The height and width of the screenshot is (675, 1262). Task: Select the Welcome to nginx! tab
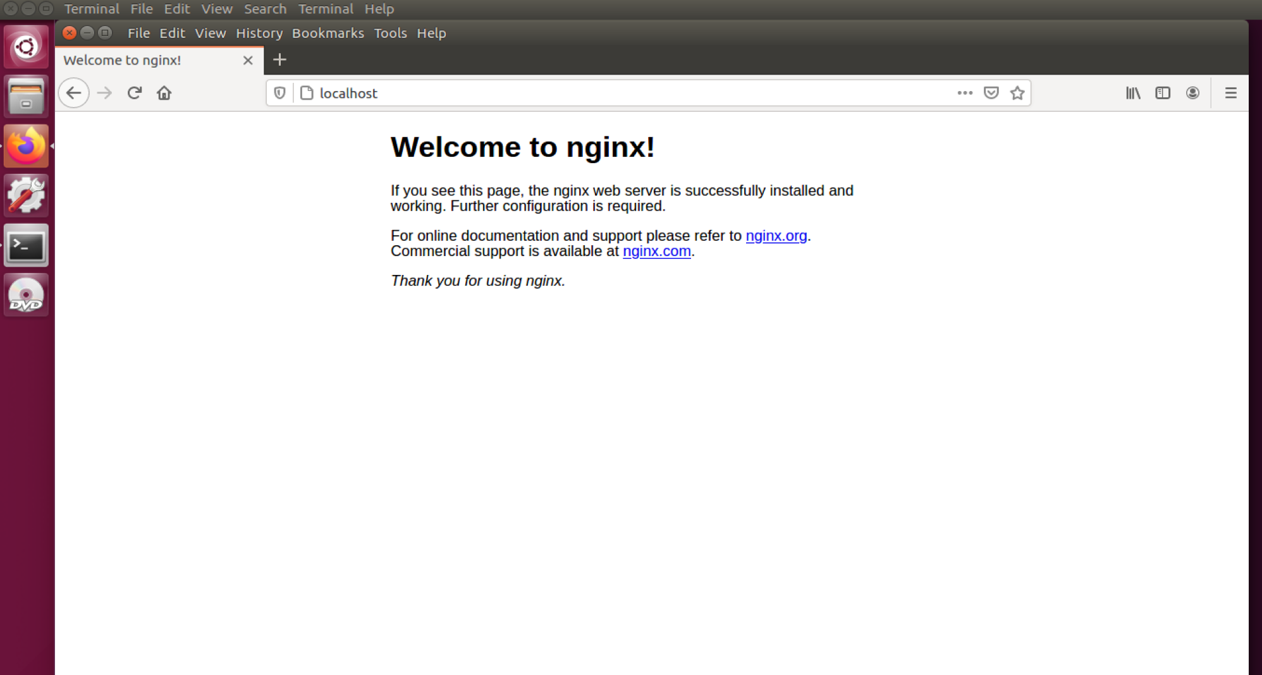159,60
